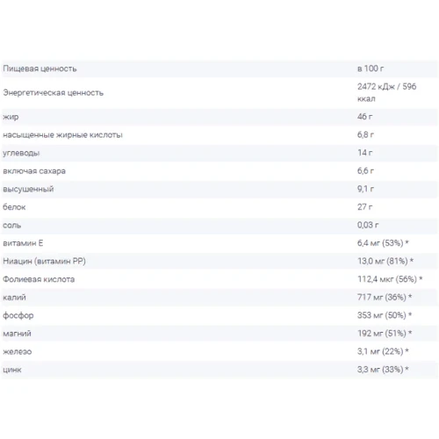Click the 'жир' row label

coord(11,117)
